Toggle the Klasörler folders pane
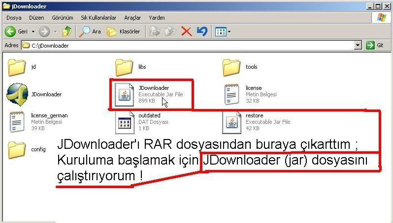 [123, 31]
